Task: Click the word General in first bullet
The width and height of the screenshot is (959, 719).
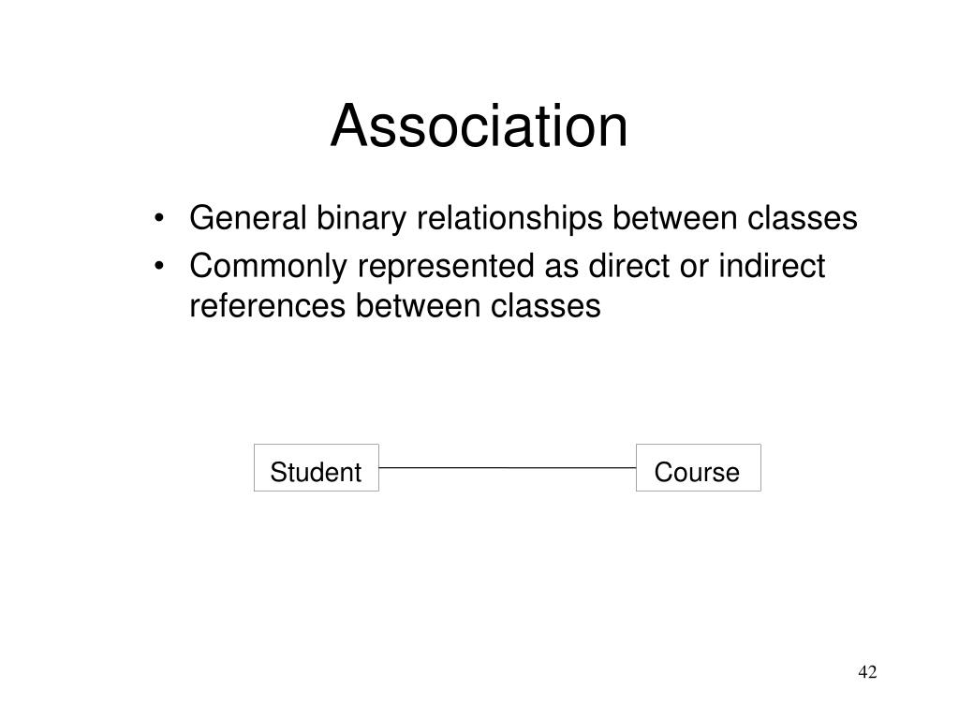Action: (x=247, y=217)
